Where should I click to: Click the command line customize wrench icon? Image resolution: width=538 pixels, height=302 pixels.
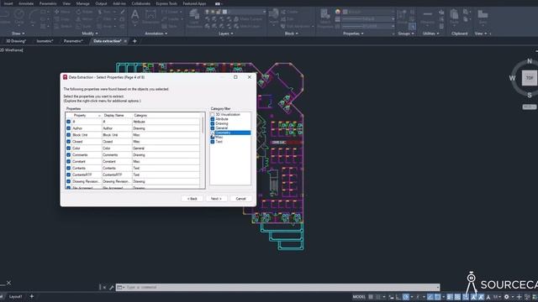coord(111,287)
